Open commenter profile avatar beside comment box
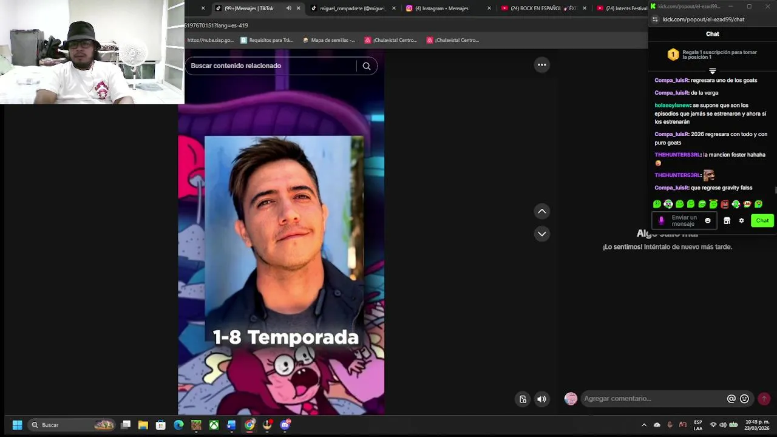777x437 pixels. click(x=571, y=399)
